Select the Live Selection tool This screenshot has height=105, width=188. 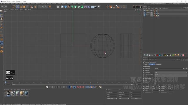point(14,7)
